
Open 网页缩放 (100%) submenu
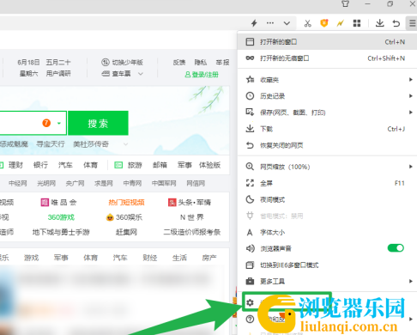(327, 167)
